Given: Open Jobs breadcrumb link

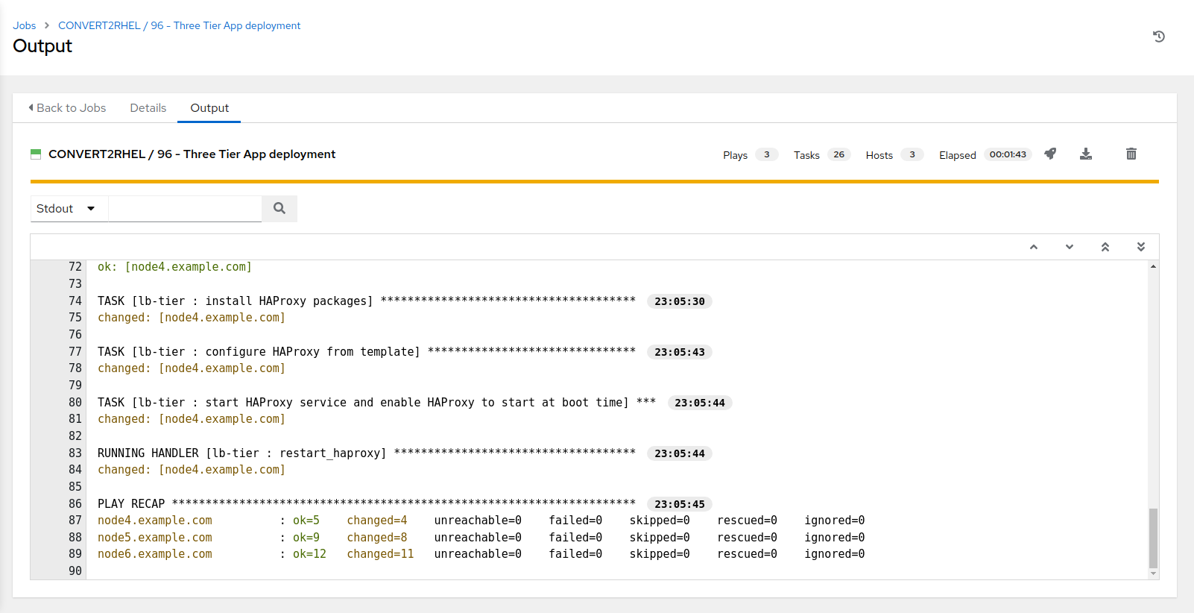Looking at the screenshot, I should [24, 25].
